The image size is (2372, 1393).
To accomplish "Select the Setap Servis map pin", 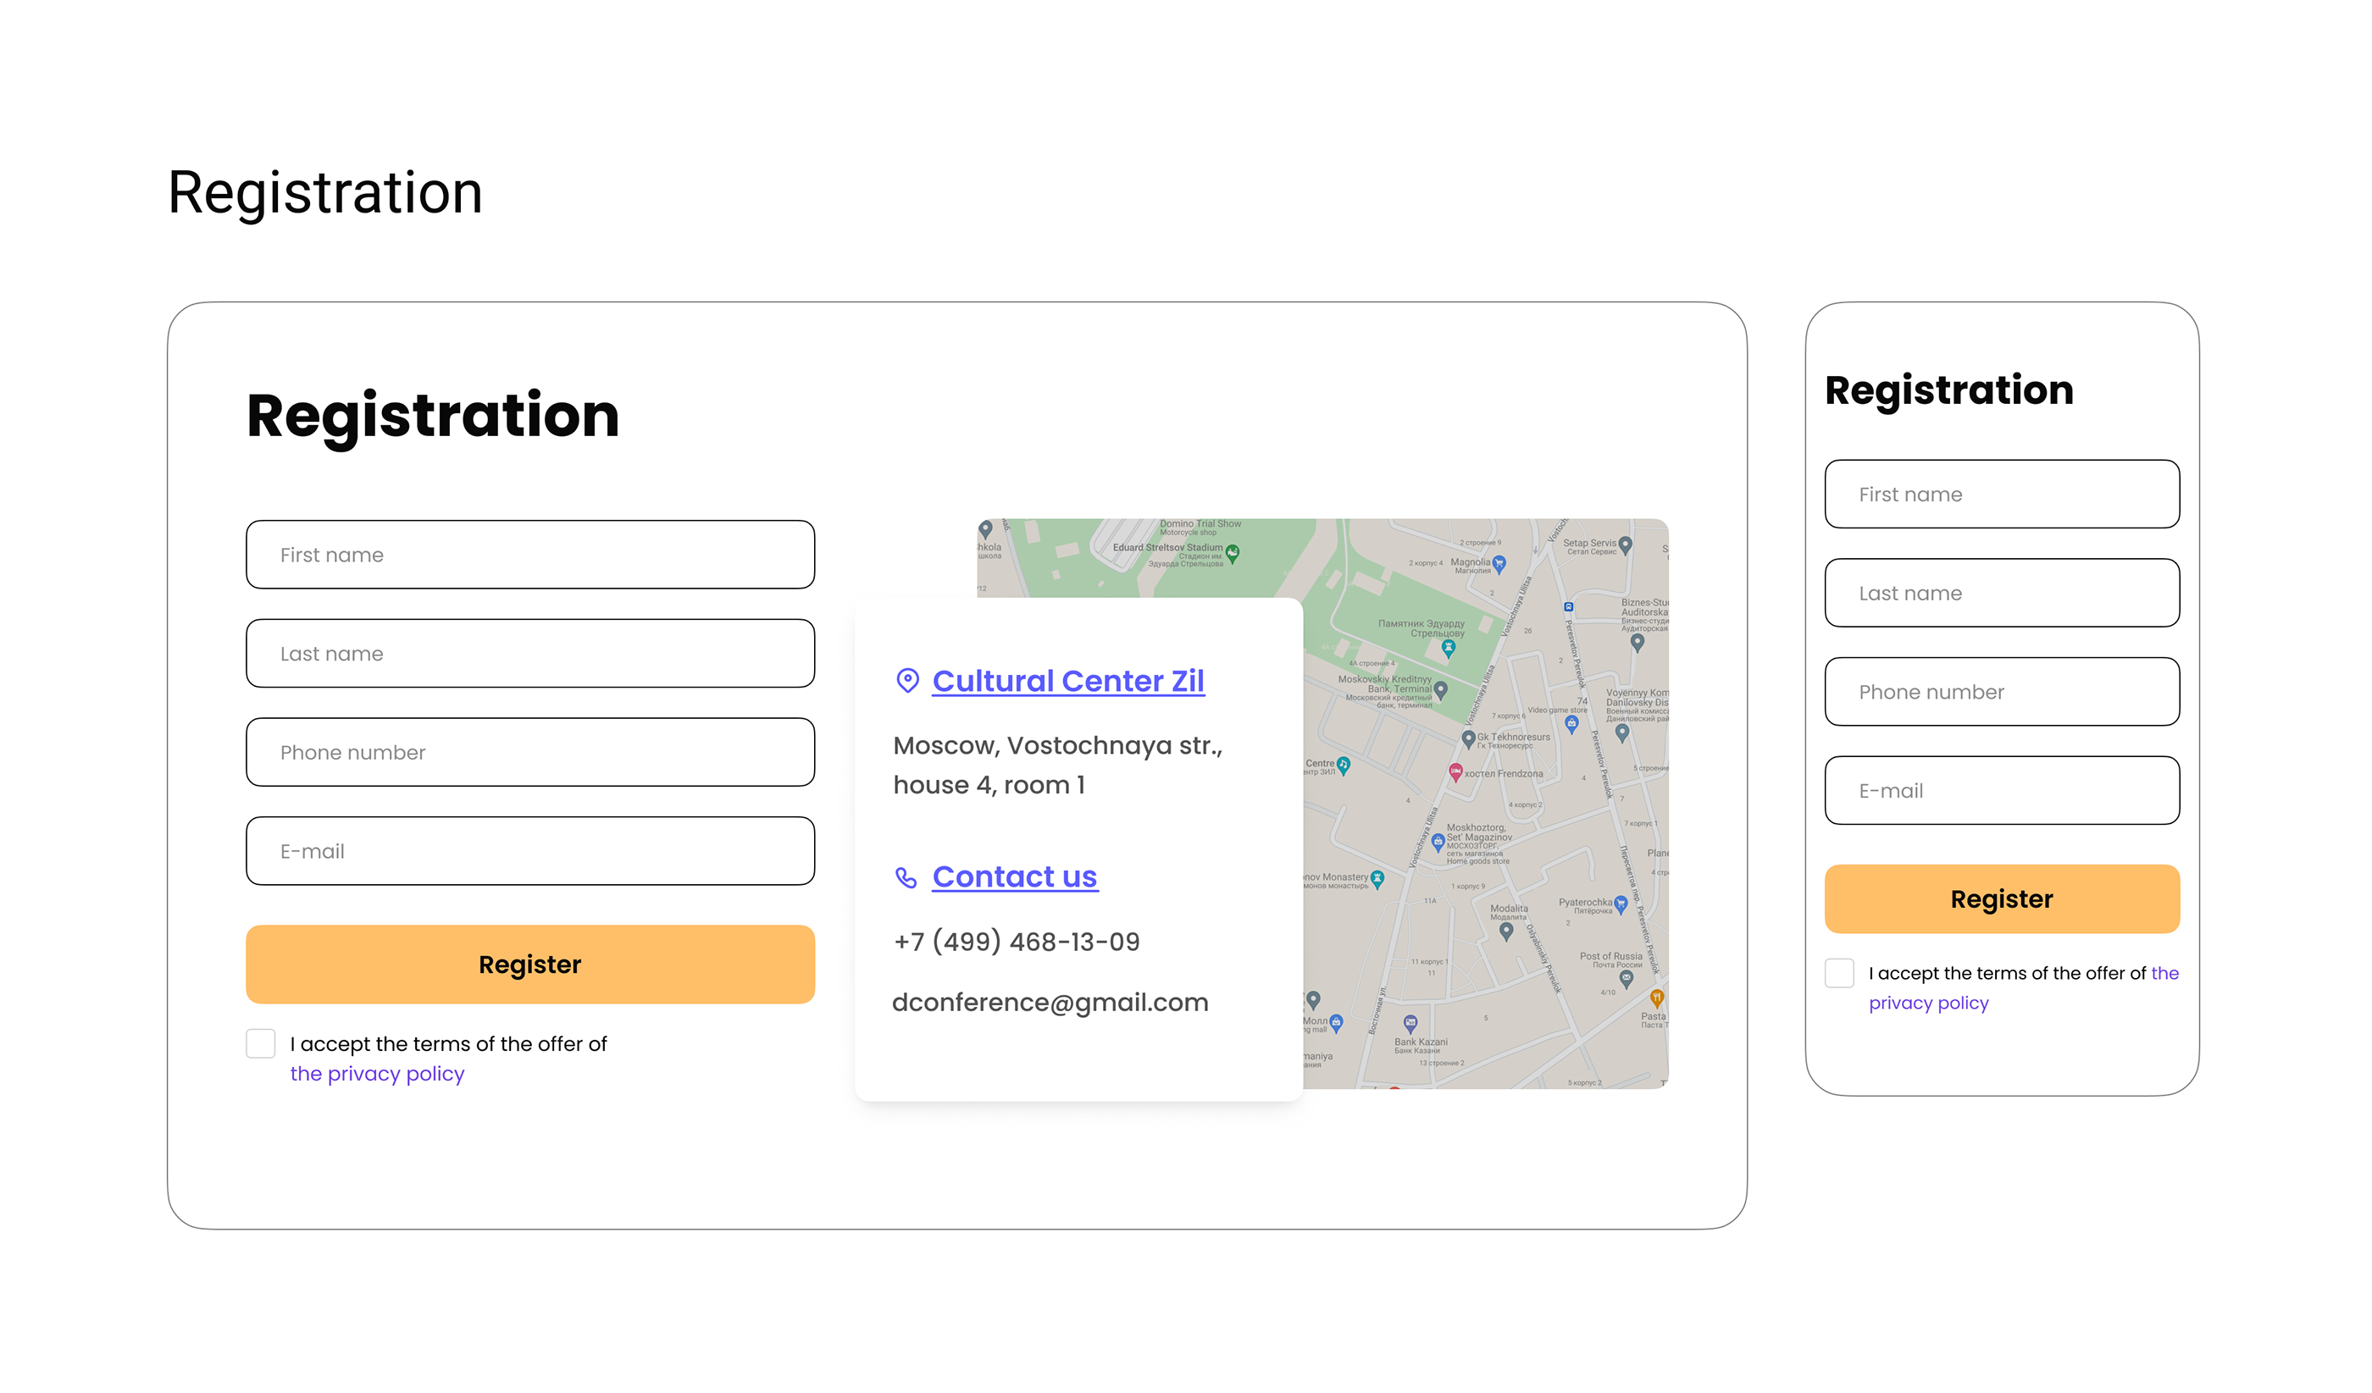I will pos(1626,545).
